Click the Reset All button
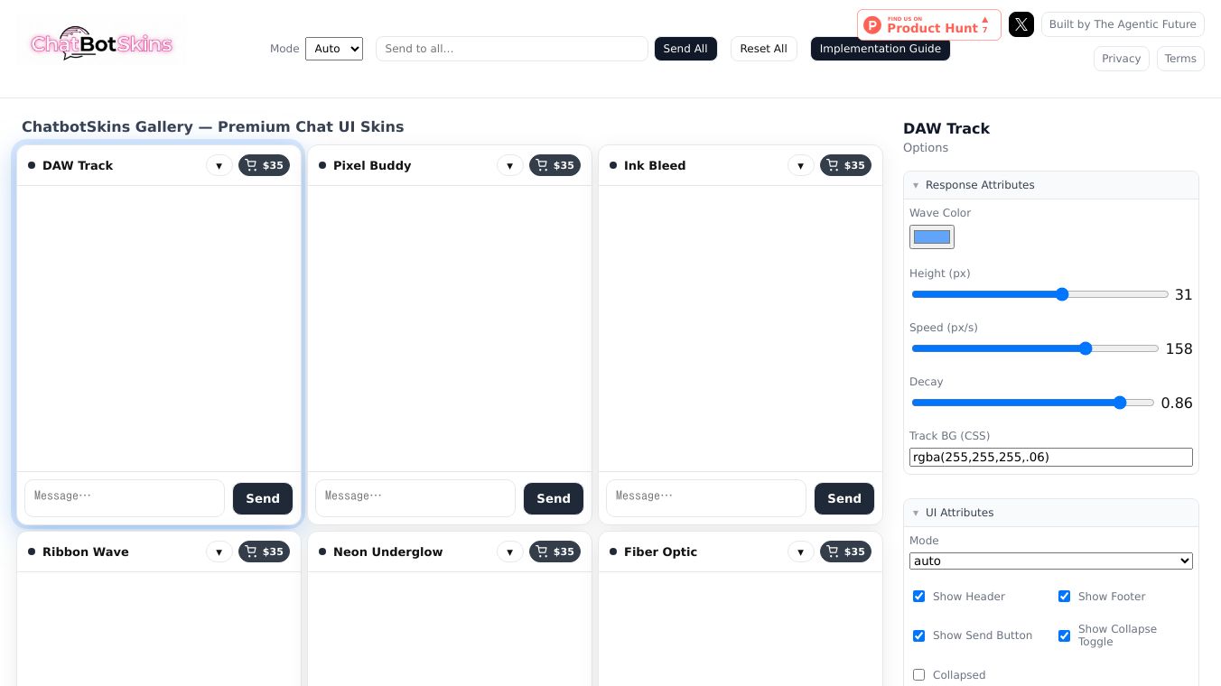 click(x=763, y=49)
